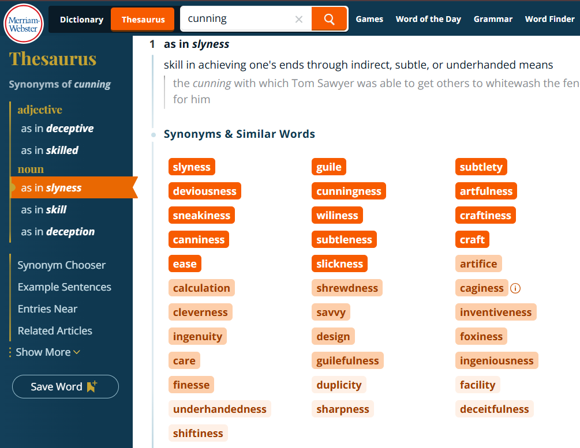The height and width of the screenshot is (448, 580).
Task: Select noun sense as in skill
Action: click(44, 209)
